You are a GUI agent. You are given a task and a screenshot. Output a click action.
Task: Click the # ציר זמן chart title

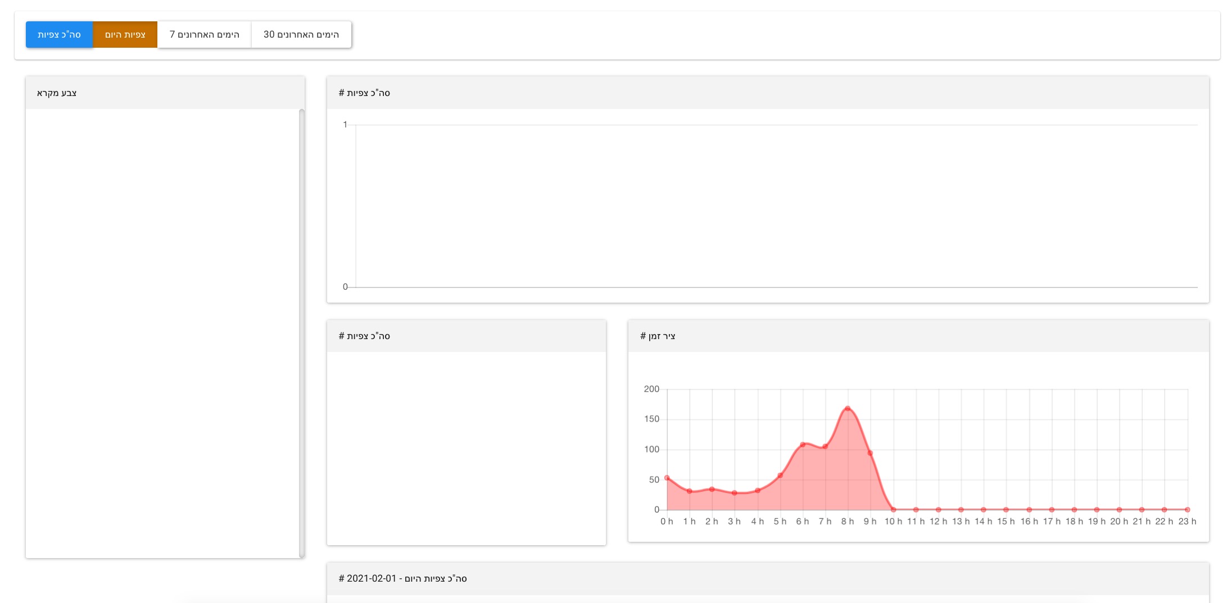tap(658, 336)
